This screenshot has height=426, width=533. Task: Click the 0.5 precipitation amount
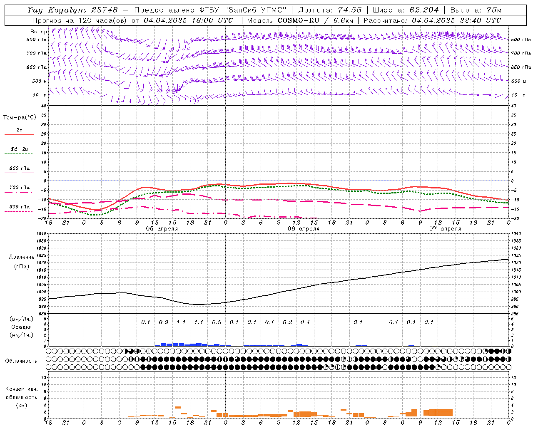click(x=217, y=322)
